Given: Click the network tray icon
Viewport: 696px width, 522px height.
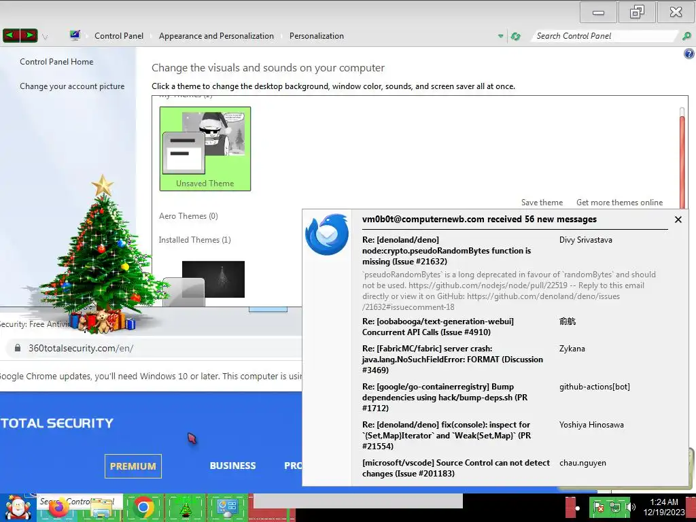Looking at the screenshot, I should 614,507.
